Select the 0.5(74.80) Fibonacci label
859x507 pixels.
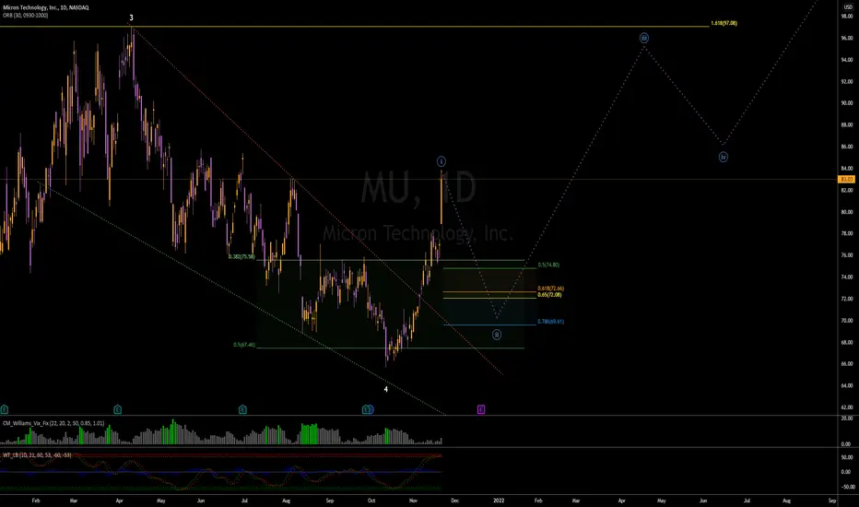click(548, 265)
